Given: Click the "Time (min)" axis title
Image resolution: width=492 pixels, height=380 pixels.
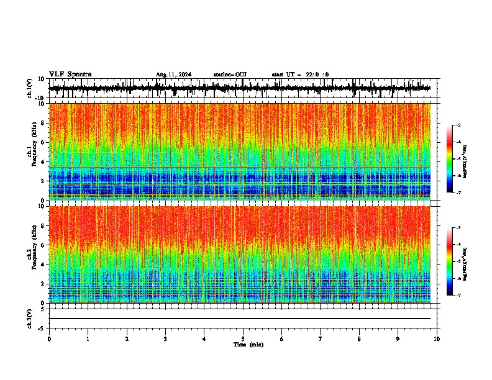Looking at the screenshot, I should pyautogui.click(x=248, y=345).
